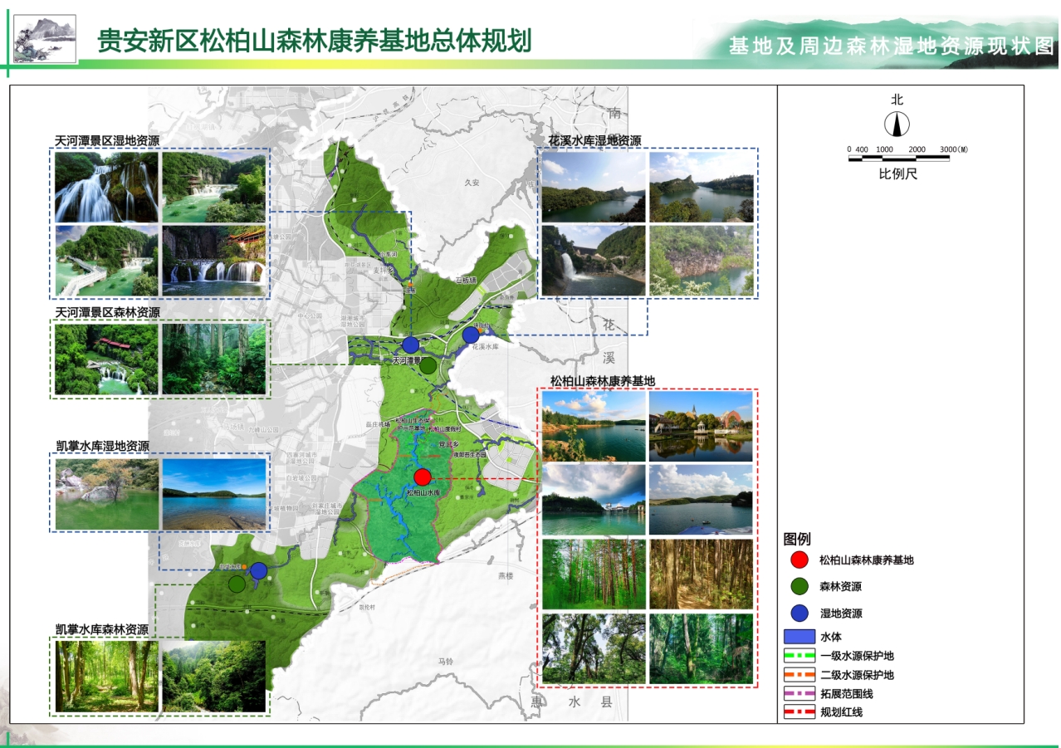
Task: Open the Songbaishan large branching trees photo
Action: pyautogui.click(x=594, y=648)
